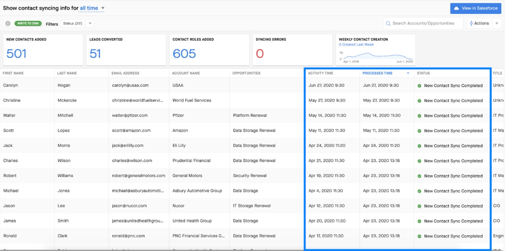Viewport: 505px width, 251px height.
Task: Select the Leads Converted card showing 51
Action: (126, 50)
